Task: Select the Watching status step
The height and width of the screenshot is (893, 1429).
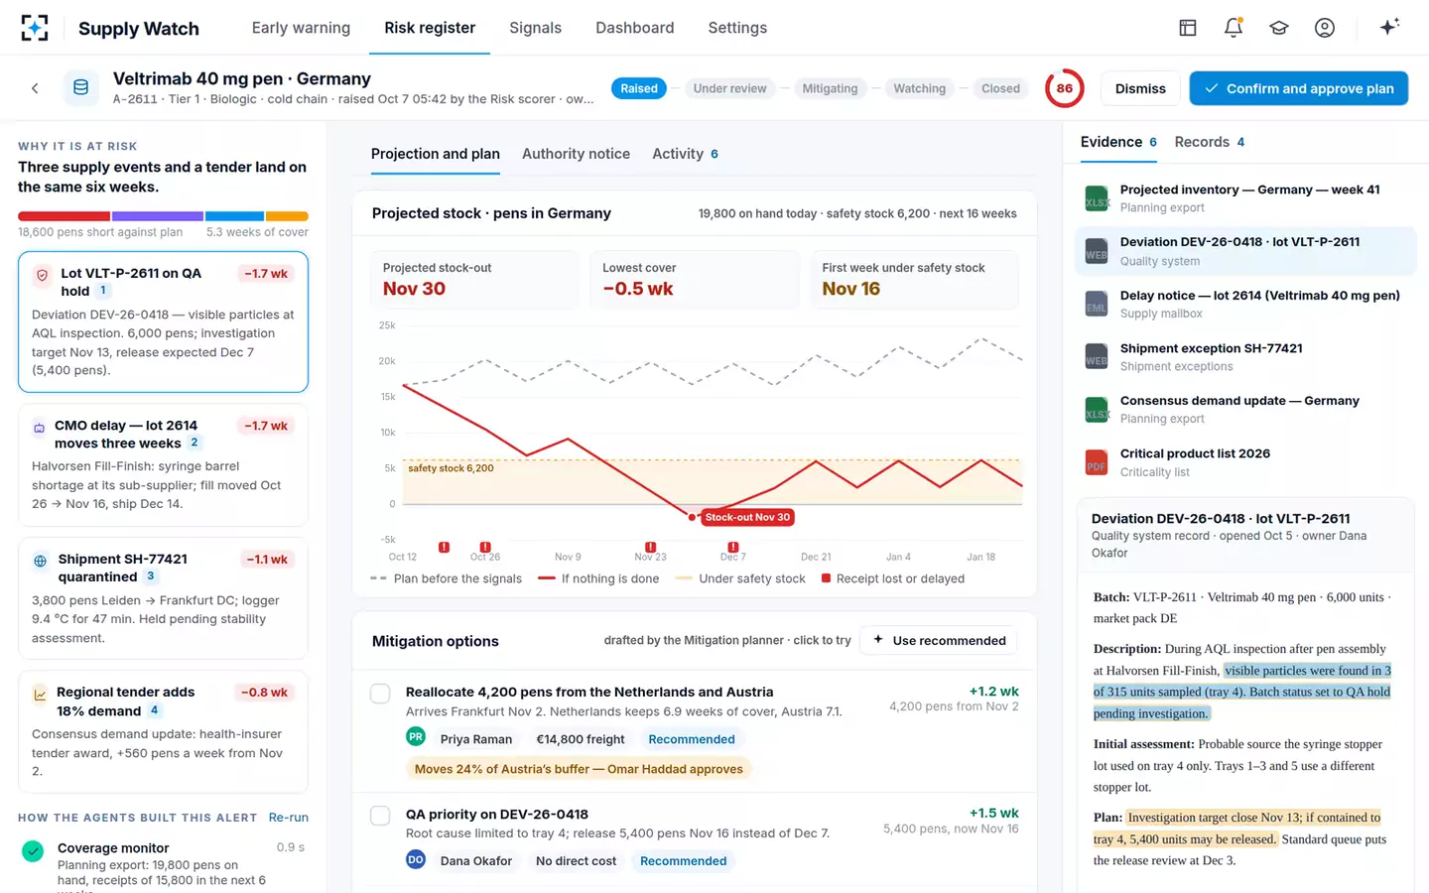Action: pos(919,88)
